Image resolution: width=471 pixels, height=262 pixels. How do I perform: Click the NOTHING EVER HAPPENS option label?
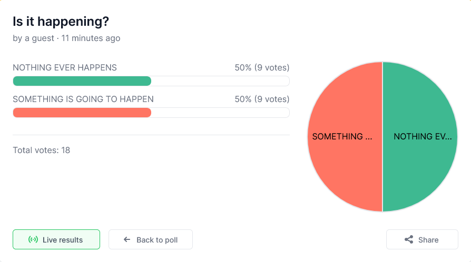click(65, 67)
